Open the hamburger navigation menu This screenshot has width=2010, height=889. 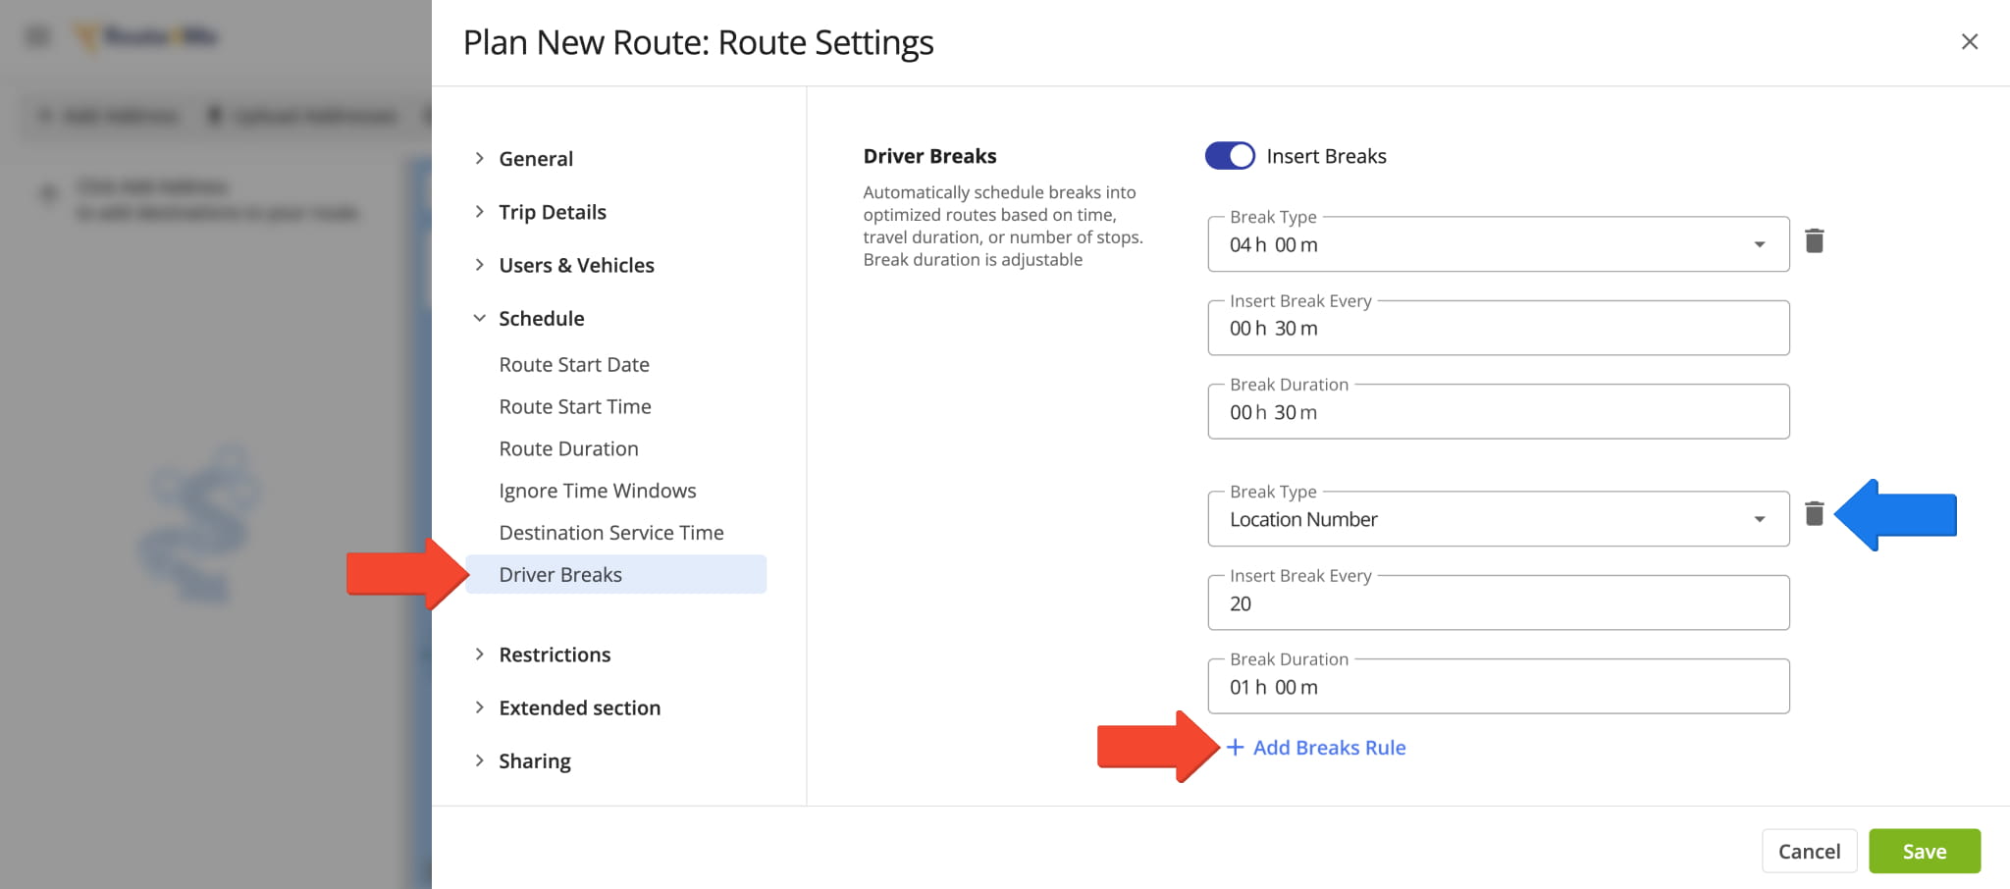[x=36, y=35]
